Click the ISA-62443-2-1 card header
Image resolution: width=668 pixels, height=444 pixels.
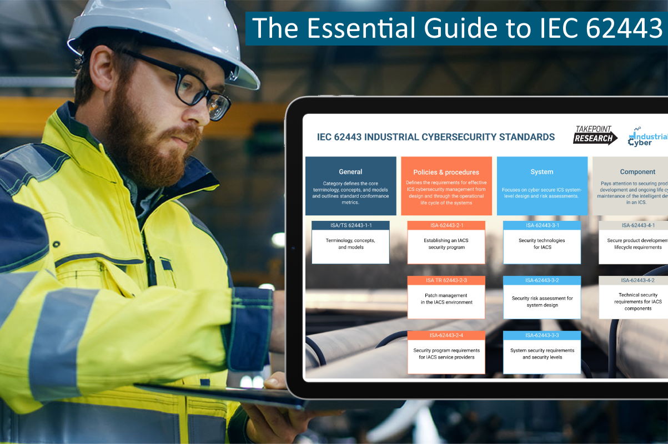click(x=446, y=225)
